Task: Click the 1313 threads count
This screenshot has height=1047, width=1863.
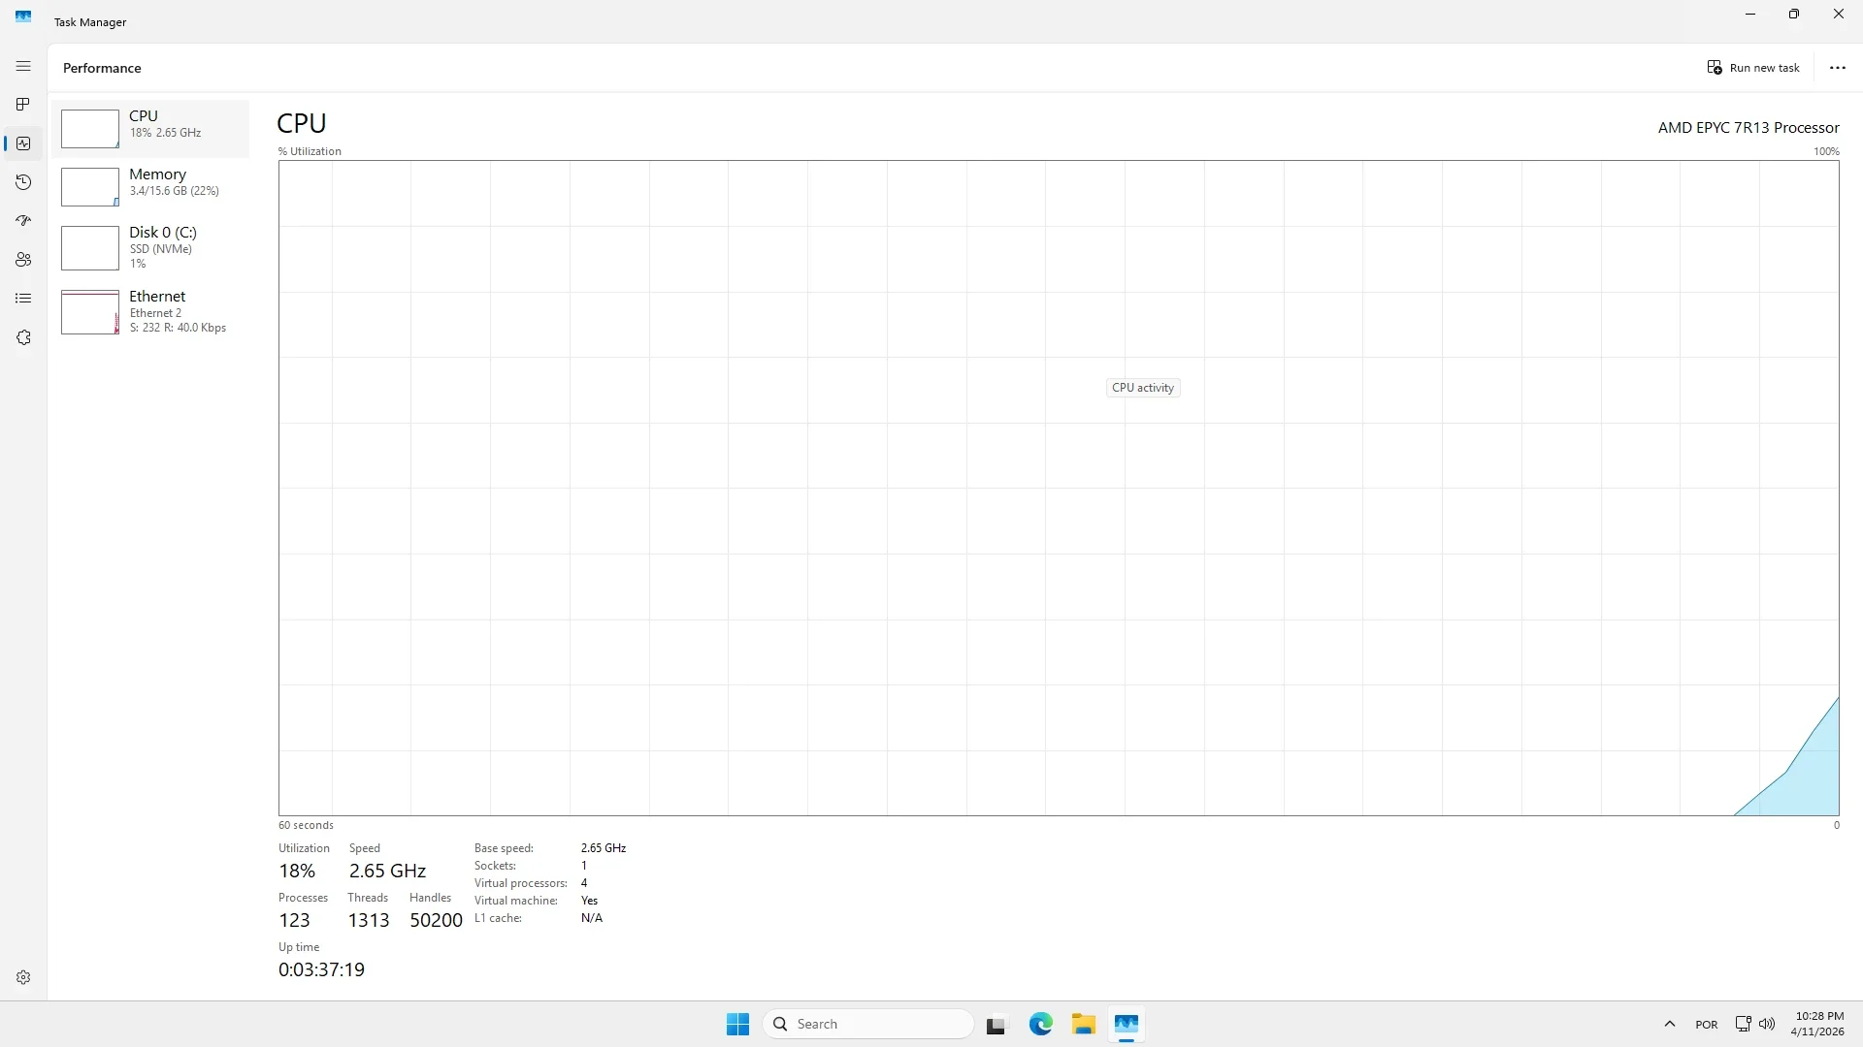Action: [x=369, y=920]
